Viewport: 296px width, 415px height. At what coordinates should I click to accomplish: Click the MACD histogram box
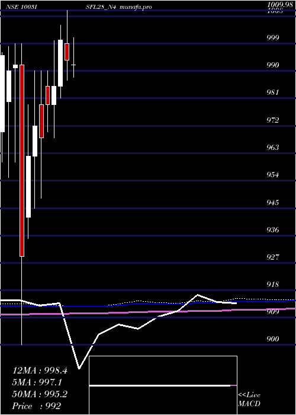coord(163,385)
